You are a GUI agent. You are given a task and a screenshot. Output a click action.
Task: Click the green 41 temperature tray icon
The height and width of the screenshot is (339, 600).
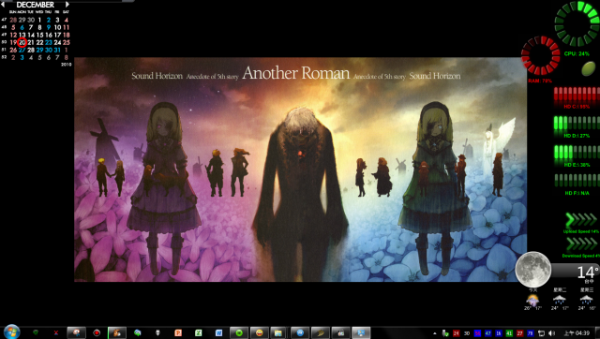(x=509, y=333)
